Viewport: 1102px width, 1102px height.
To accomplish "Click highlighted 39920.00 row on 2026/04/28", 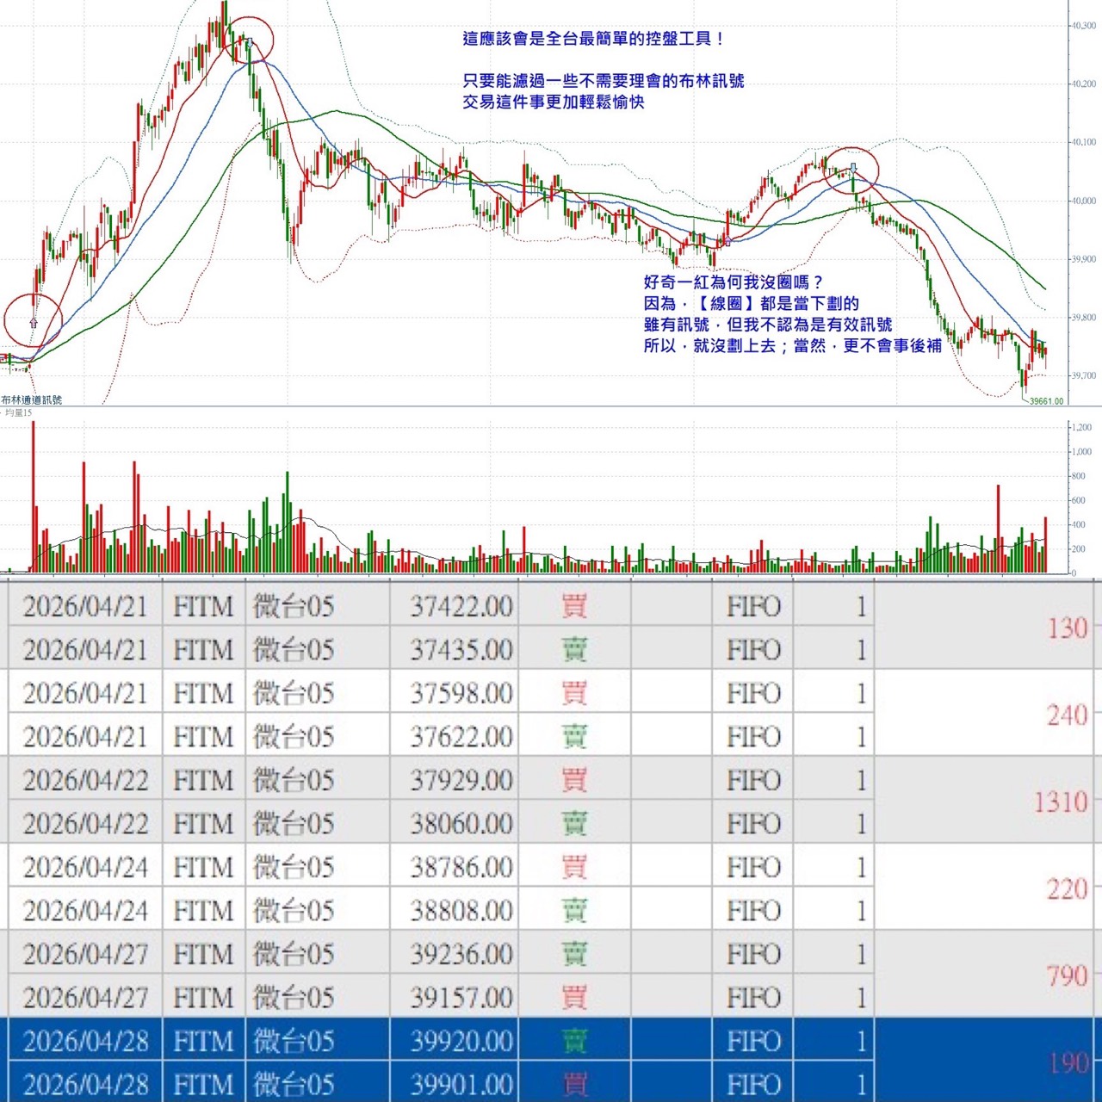I will pos(461,1041).
